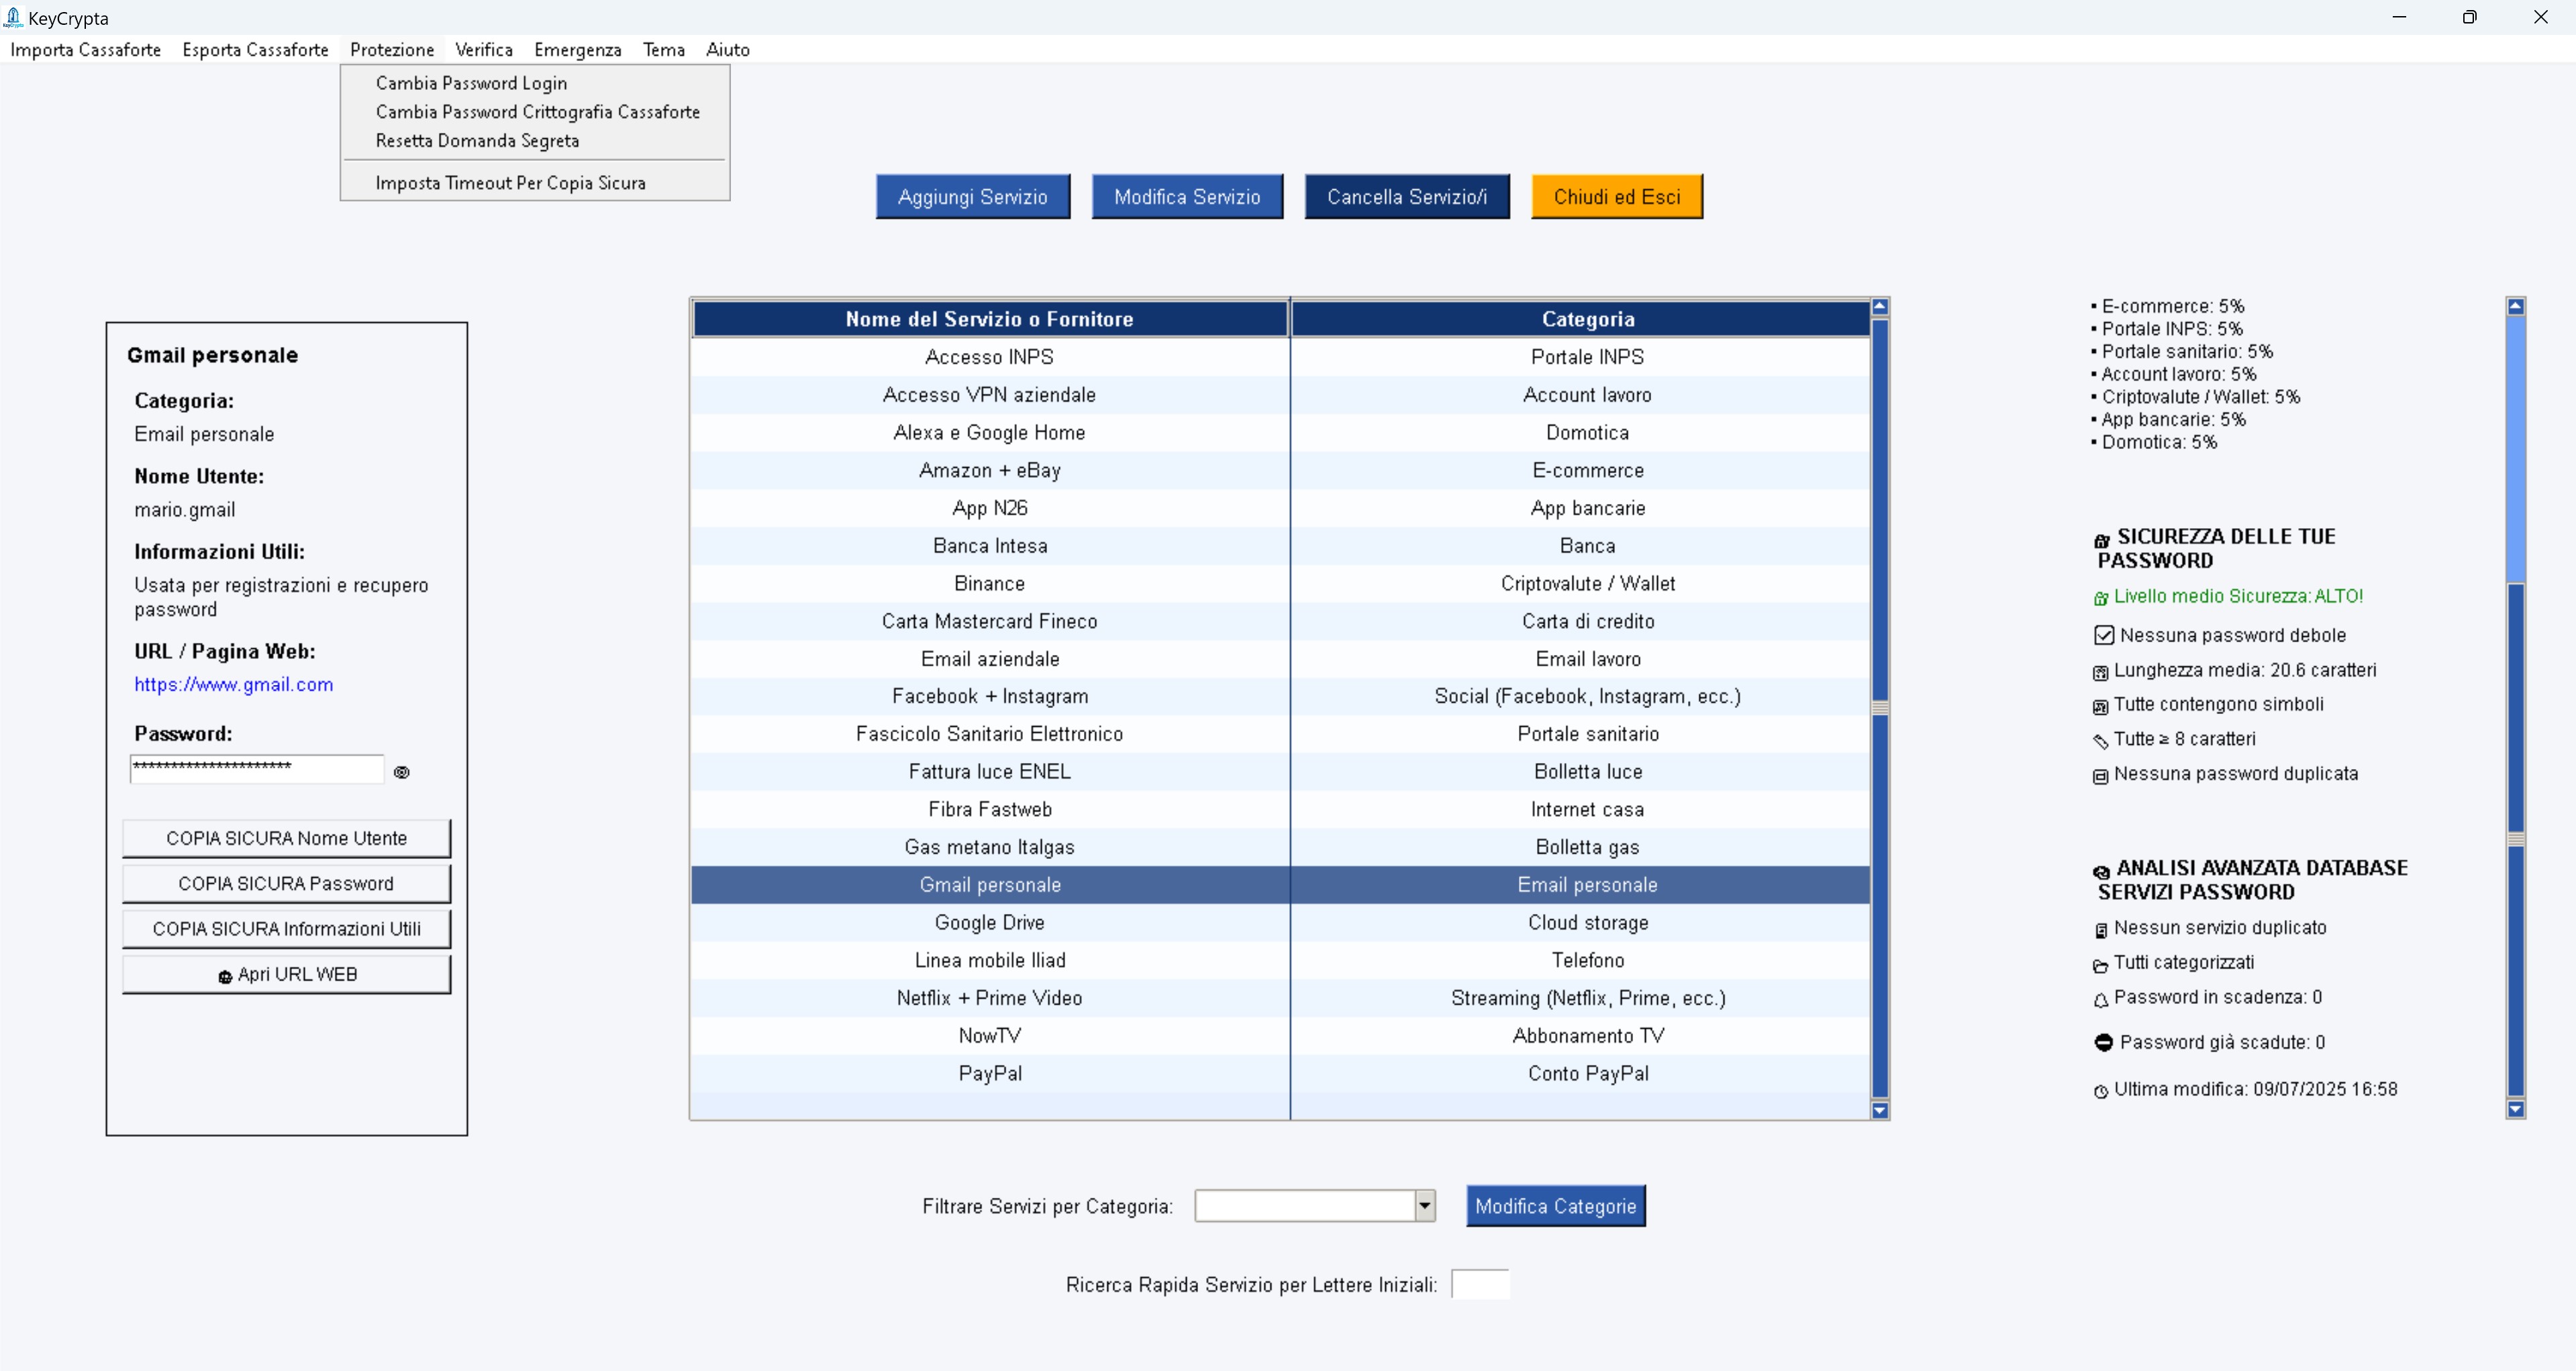This screenshot has height=1371, width=2576.
Task: Click the Nome del Servizio o Fornitore column header
Action: 989,319
